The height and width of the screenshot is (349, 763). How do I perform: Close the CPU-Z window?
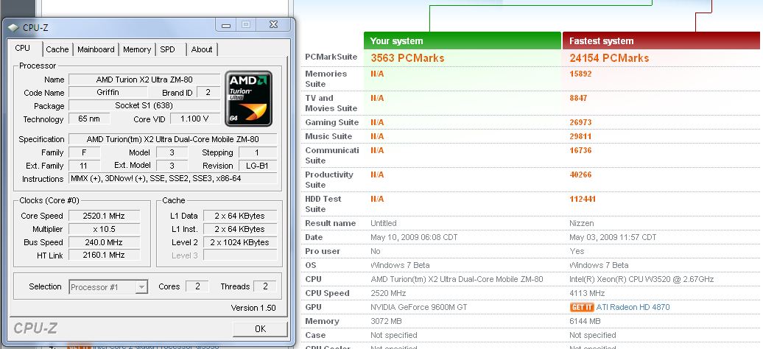pyautogui.click(x=273, y=24)
